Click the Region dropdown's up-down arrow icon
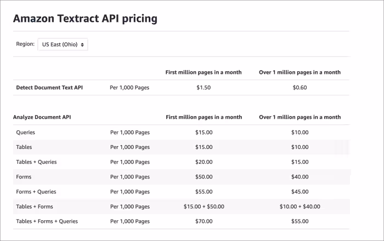The width and height of the screenshot is (384, 241). pos(82,44)
